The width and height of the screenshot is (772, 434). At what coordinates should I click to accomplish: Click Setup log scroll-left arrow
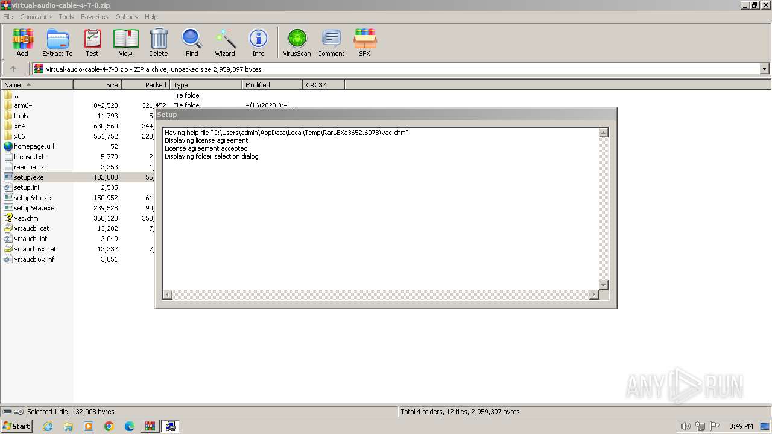click(x=168, y=294)
